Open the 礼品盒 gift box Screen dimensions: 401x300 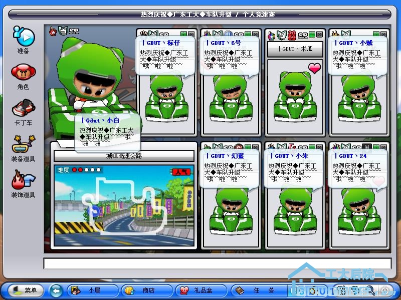[200, 290]
